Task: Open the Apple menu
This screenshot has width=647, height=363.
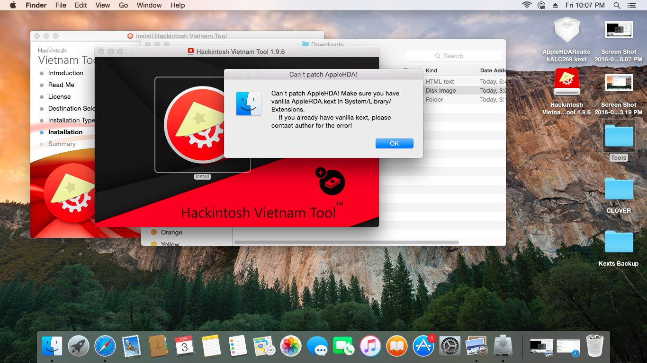Action: click(13, 5)
